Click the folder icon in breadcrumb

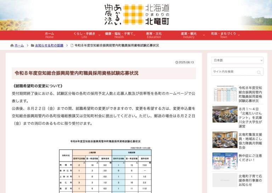pos(33,46)
